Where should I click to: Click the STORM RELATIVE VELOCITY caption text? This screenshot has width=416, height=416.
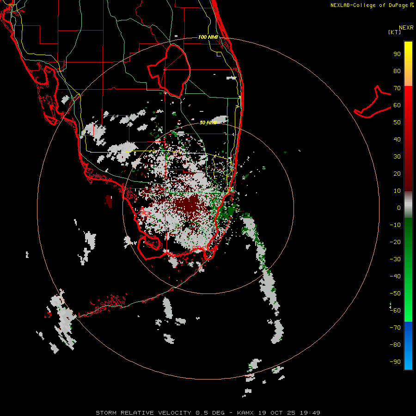click(143, 413)
